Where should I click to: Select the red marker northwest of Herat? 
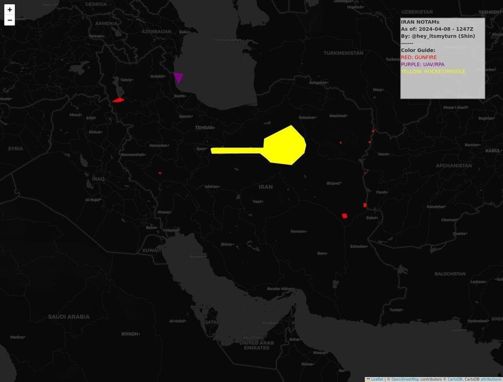click(370, 142)
